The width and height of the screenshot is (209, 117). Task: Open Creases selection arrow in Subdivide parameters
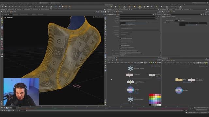click(158, 19)
